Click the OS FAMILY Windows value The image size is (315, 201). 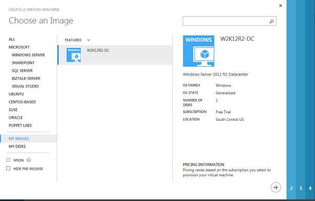(223, 85)
